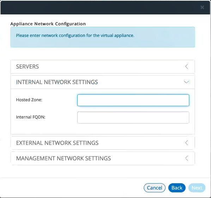Expand External Network Settings chevron arrow
This screenshot has width=211, height=198.
pyautogui.click(x=187, y=142)
